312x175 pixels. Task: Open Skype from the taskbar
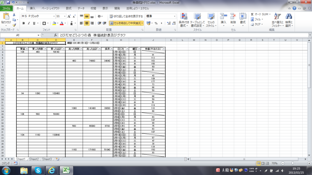tap(38, 170)
